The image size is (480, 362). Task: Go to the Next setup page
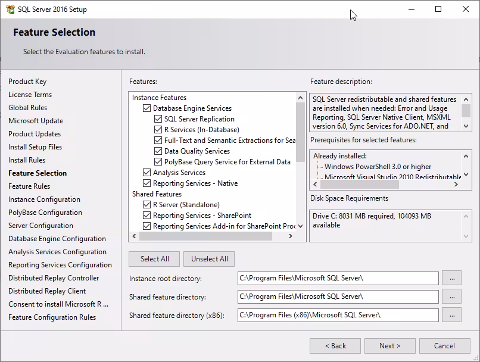[389, 346]
